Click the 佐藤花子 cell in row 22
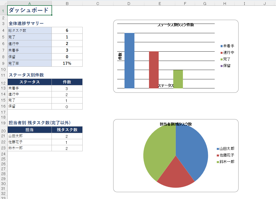This screenshot has height=199, width=276. click(29, 142)
